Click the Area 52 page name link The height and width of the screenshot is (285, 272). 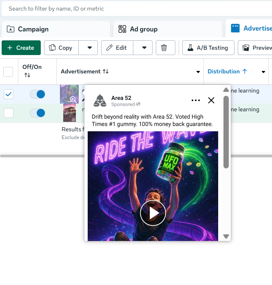click(x=121, y=98)
